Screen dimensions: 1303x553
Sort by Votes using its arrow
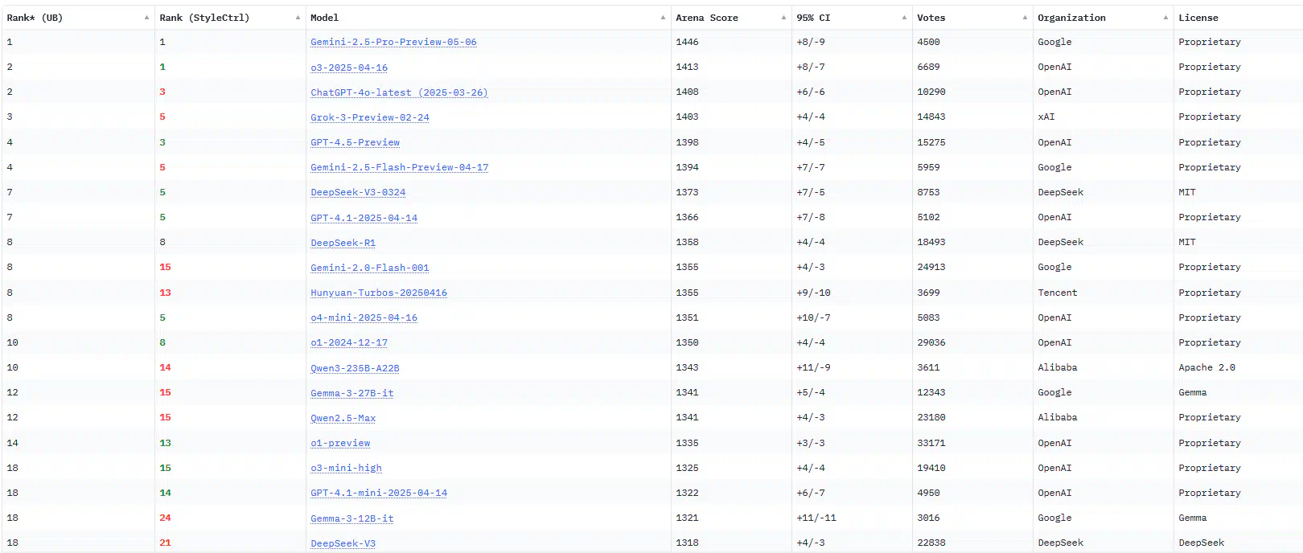point(1025,18)
